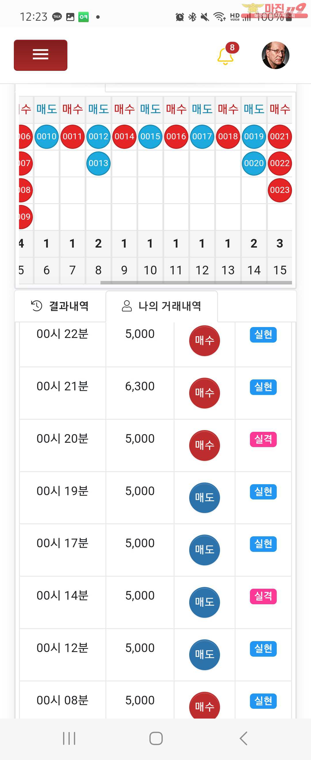311x760 pixels.
Task: Open the recent apps navigation button
Action: [x=69, y=738]
